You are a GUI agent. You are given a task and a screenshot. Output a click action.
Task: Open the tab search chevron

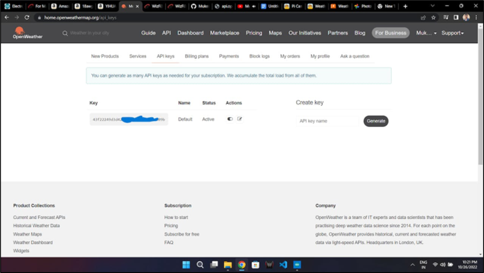point(432,6)
